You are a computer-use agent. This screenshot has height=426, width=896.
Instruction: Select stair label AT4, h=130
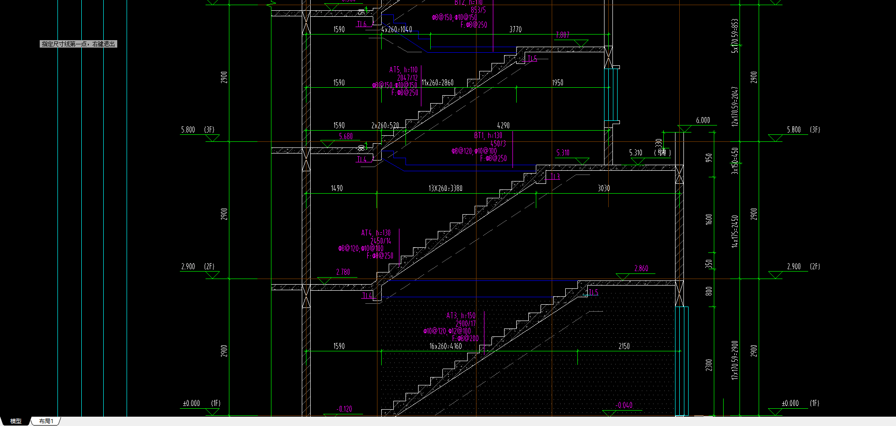[376, 233]
